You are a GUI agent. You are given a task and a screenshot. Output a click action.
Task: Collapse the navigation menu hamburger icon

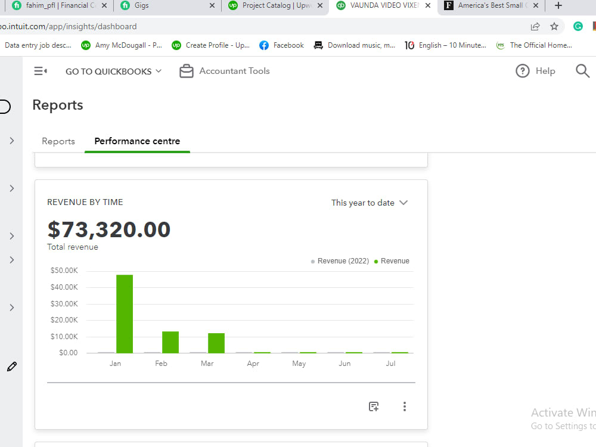[41, 71]
